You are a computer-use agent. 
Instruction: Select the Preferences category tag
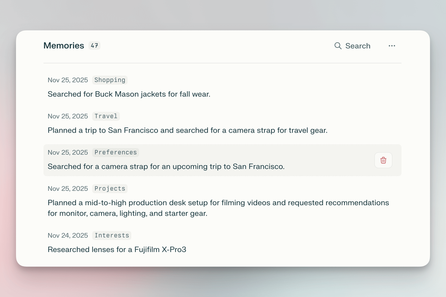(116, 152)
